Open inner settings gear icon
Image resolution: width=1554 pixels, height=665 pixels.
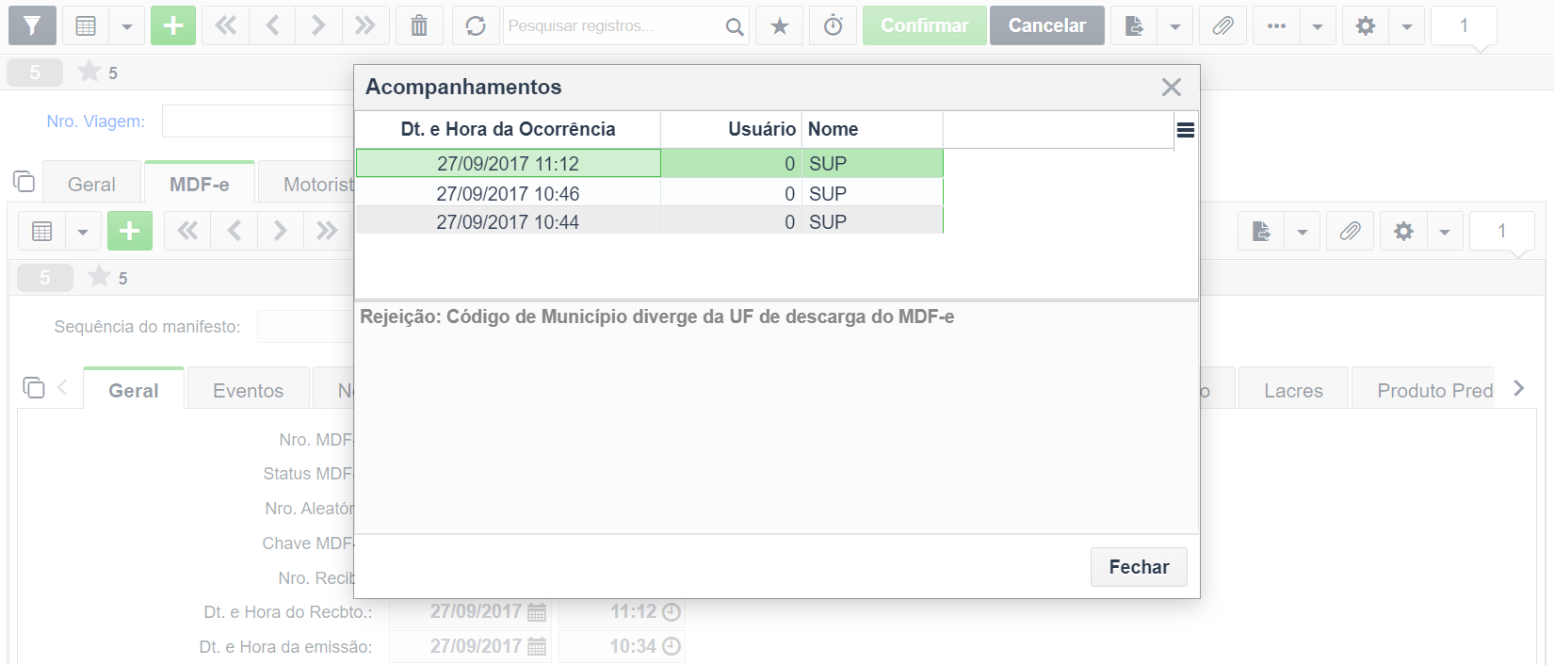click(1403, 231)
